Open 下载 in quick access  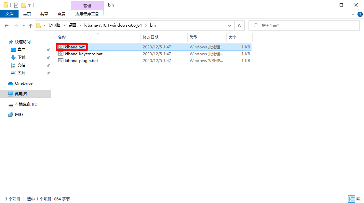pyautogui.click(x=21, y=57)
